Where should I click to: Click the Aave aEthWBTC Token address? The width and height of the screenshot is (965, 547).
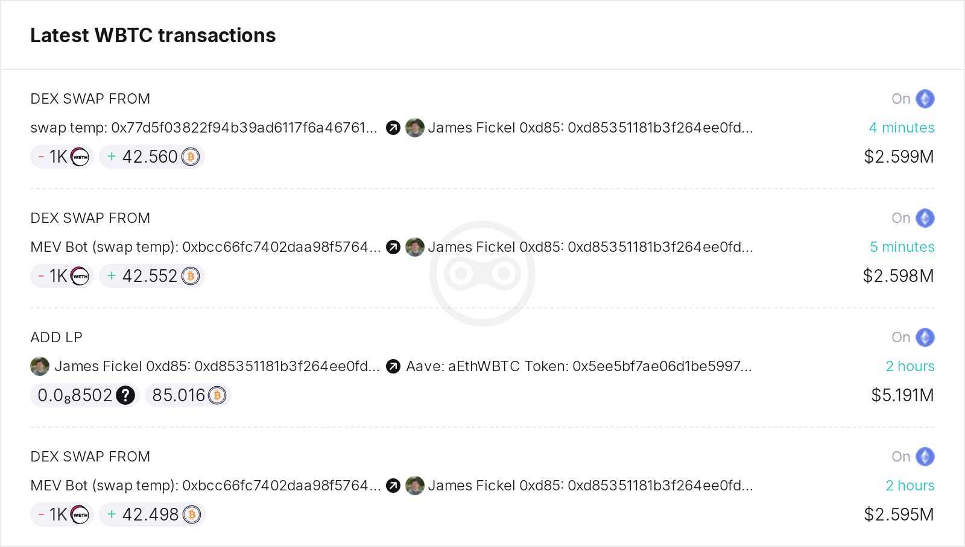579,366
